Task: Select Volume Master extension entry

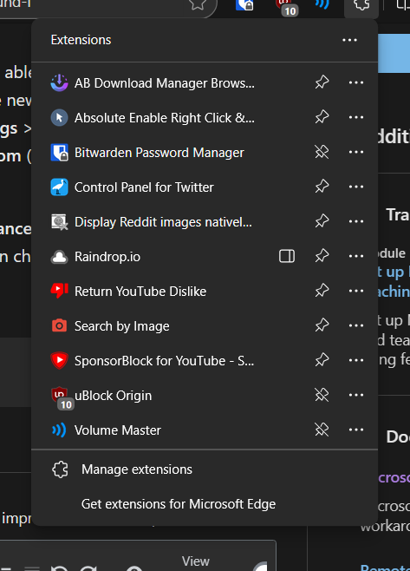Action: tap(118, 430)
